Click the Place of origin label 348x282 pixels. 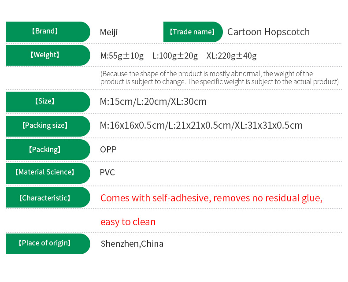tap(48, 244)
